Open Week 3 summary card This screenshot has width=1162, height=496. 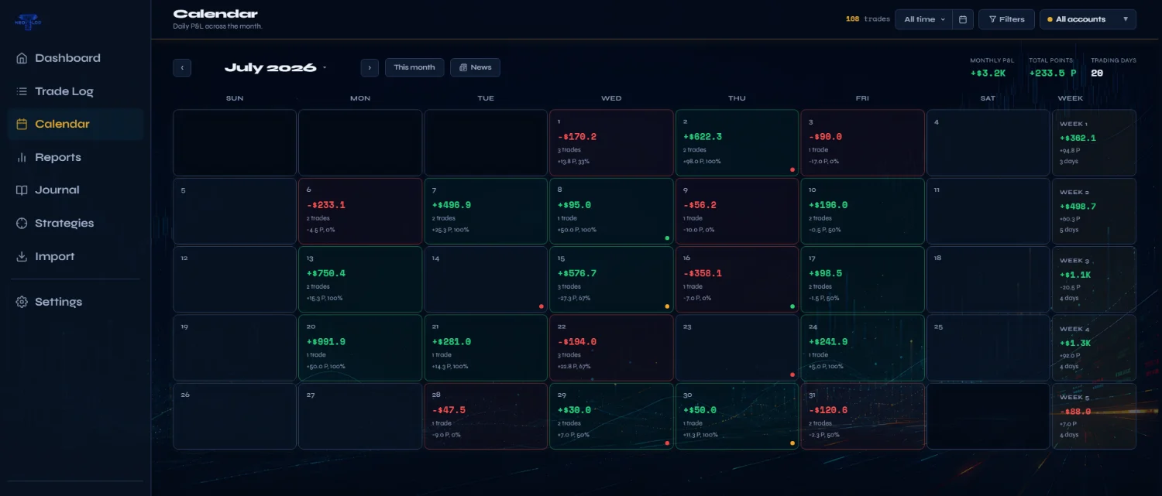tap(1094, 279)
